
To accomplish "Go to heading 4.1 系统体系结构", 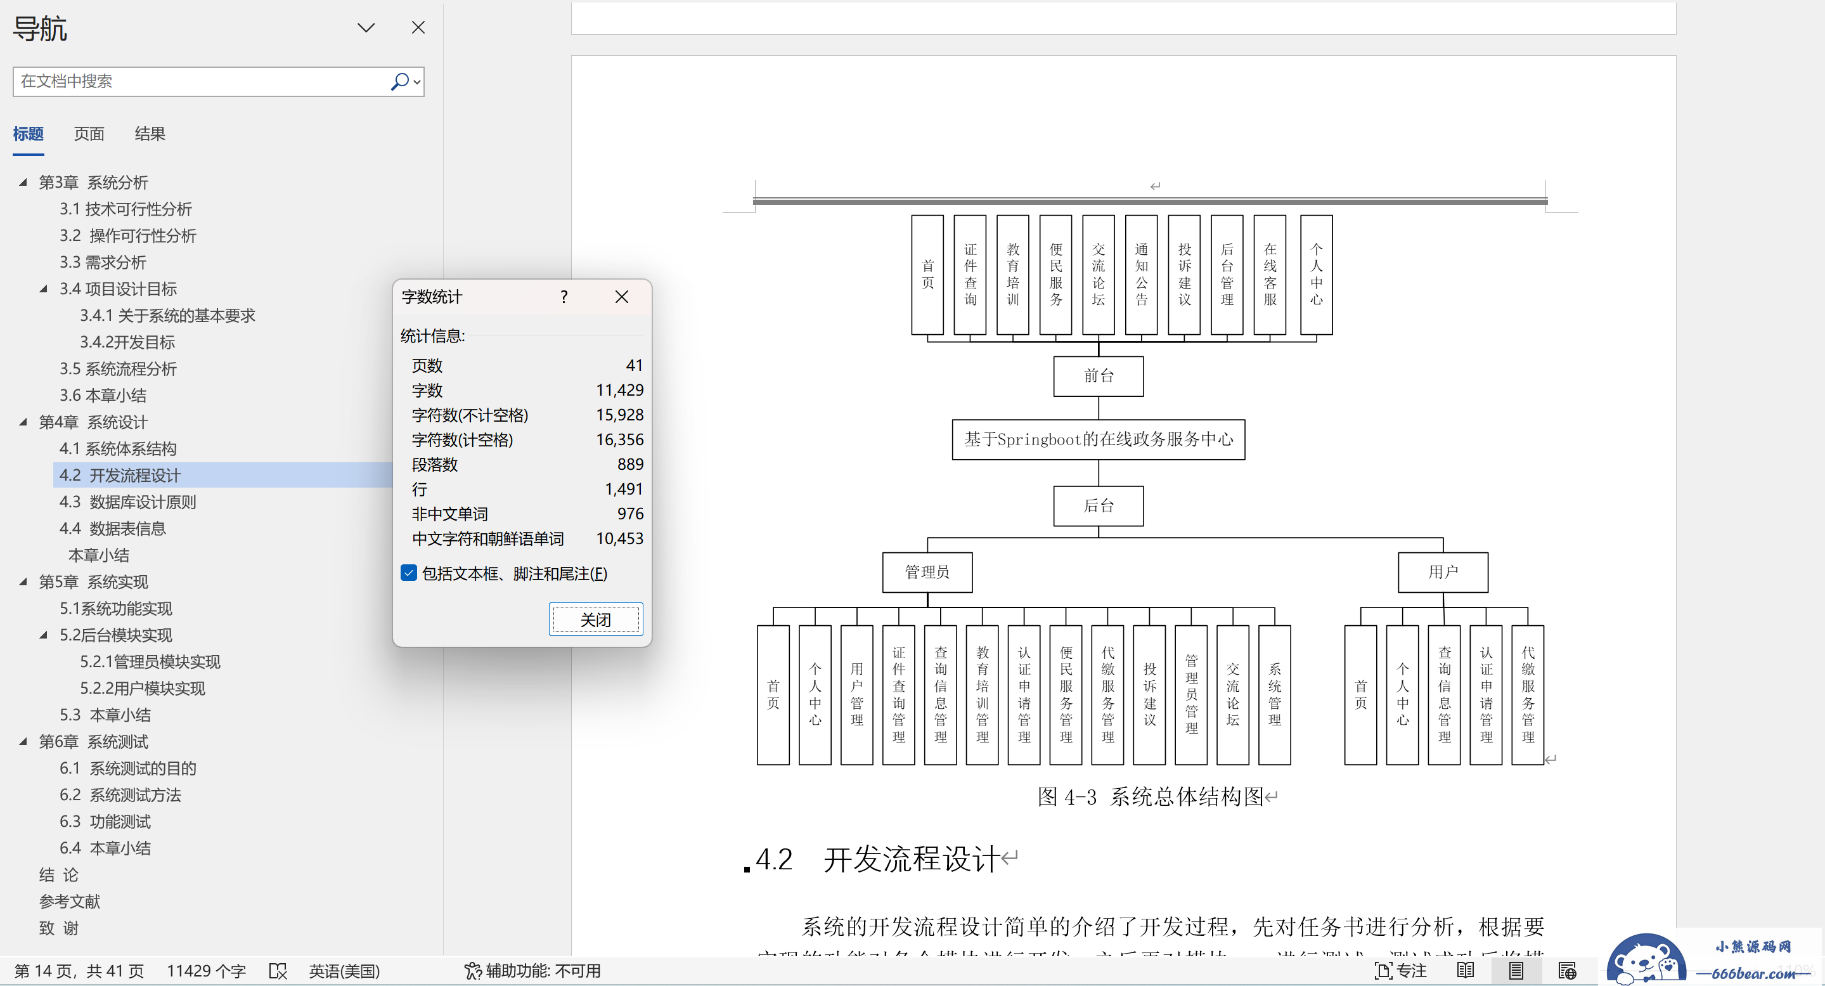I will [118, 448].
